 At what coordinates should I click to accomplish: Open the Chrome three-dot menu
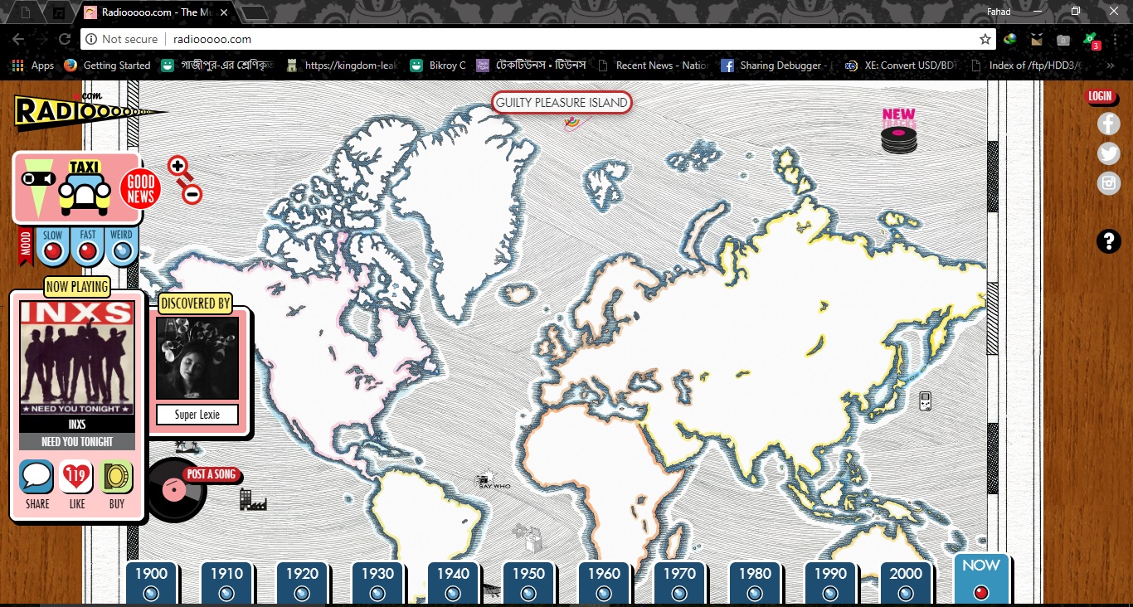(1116, 39)
